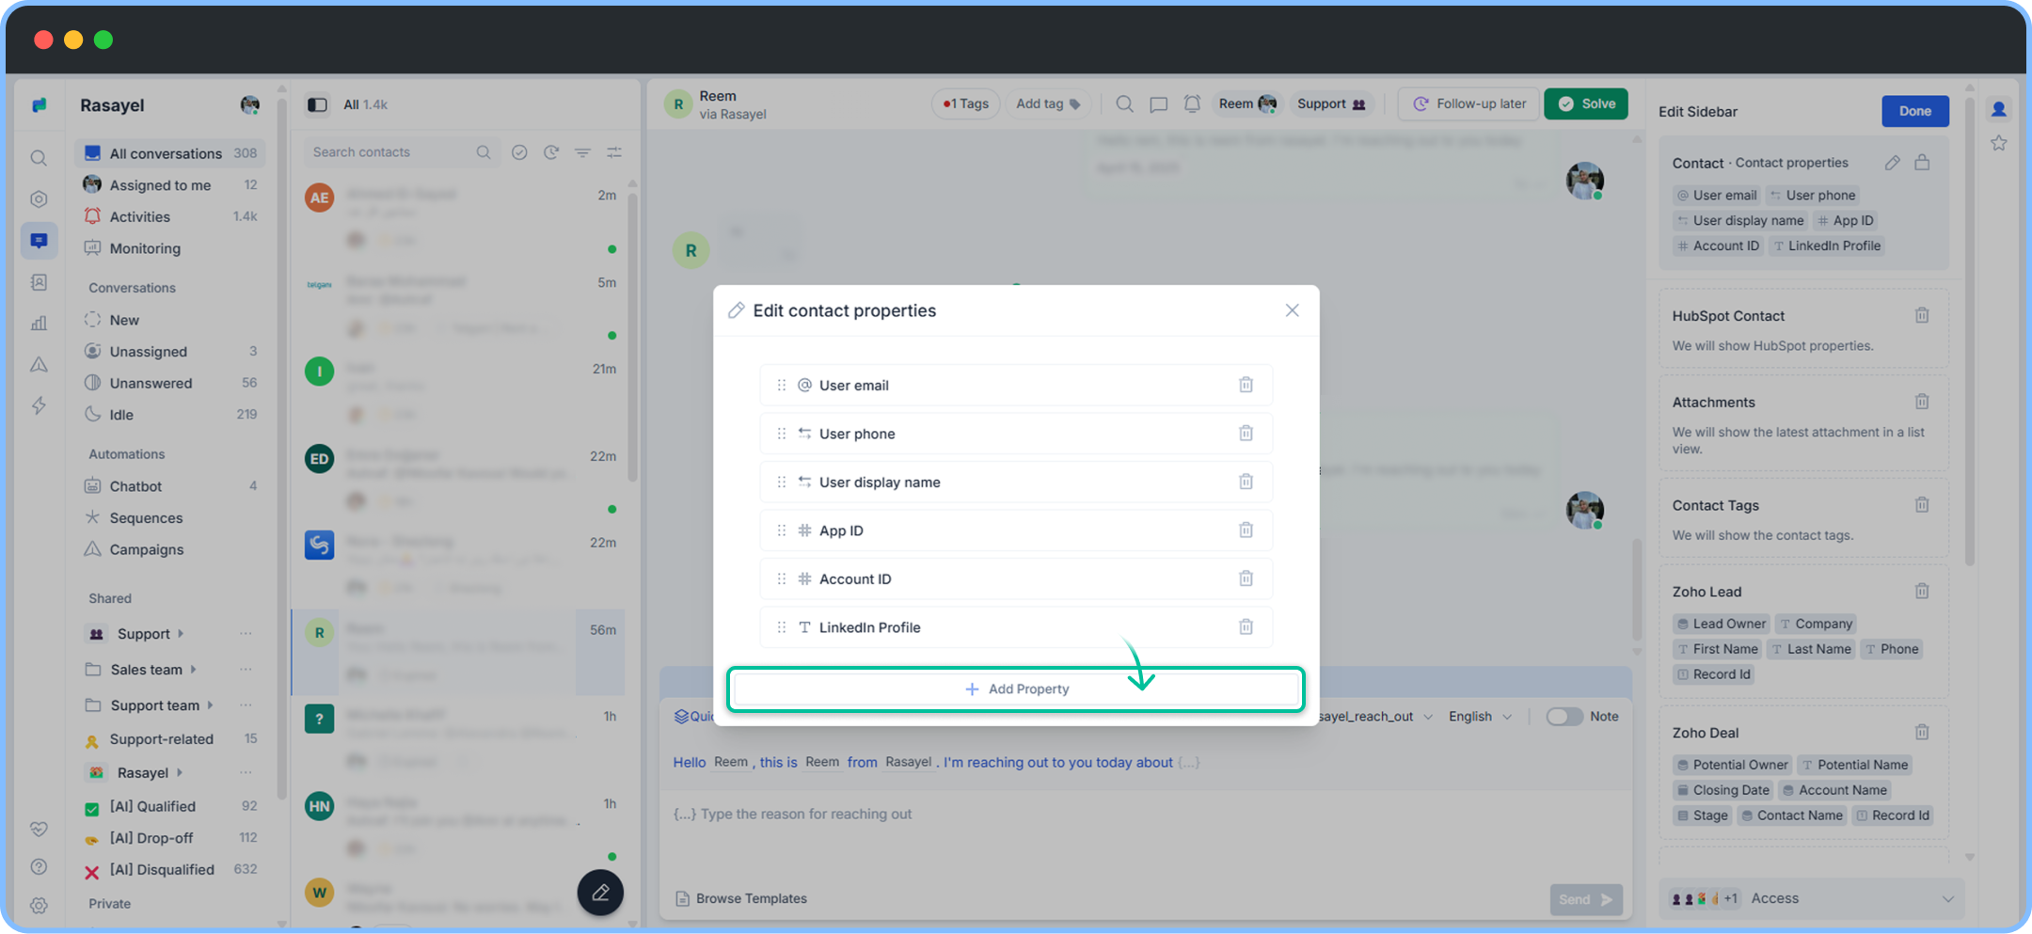Click the checkmark circle icon in the contacts toolbar

pos(519,152)
